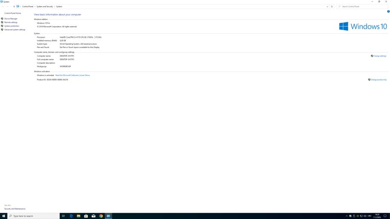
Task: Click System and Security breadcrumb
Action: (x=45, y=6)
